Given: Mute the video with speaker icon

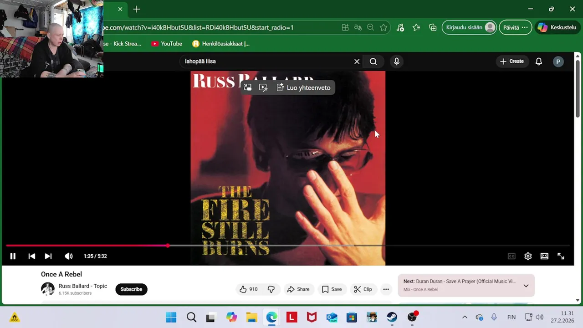Looking at the screenshot, I should tap(69, 256).
